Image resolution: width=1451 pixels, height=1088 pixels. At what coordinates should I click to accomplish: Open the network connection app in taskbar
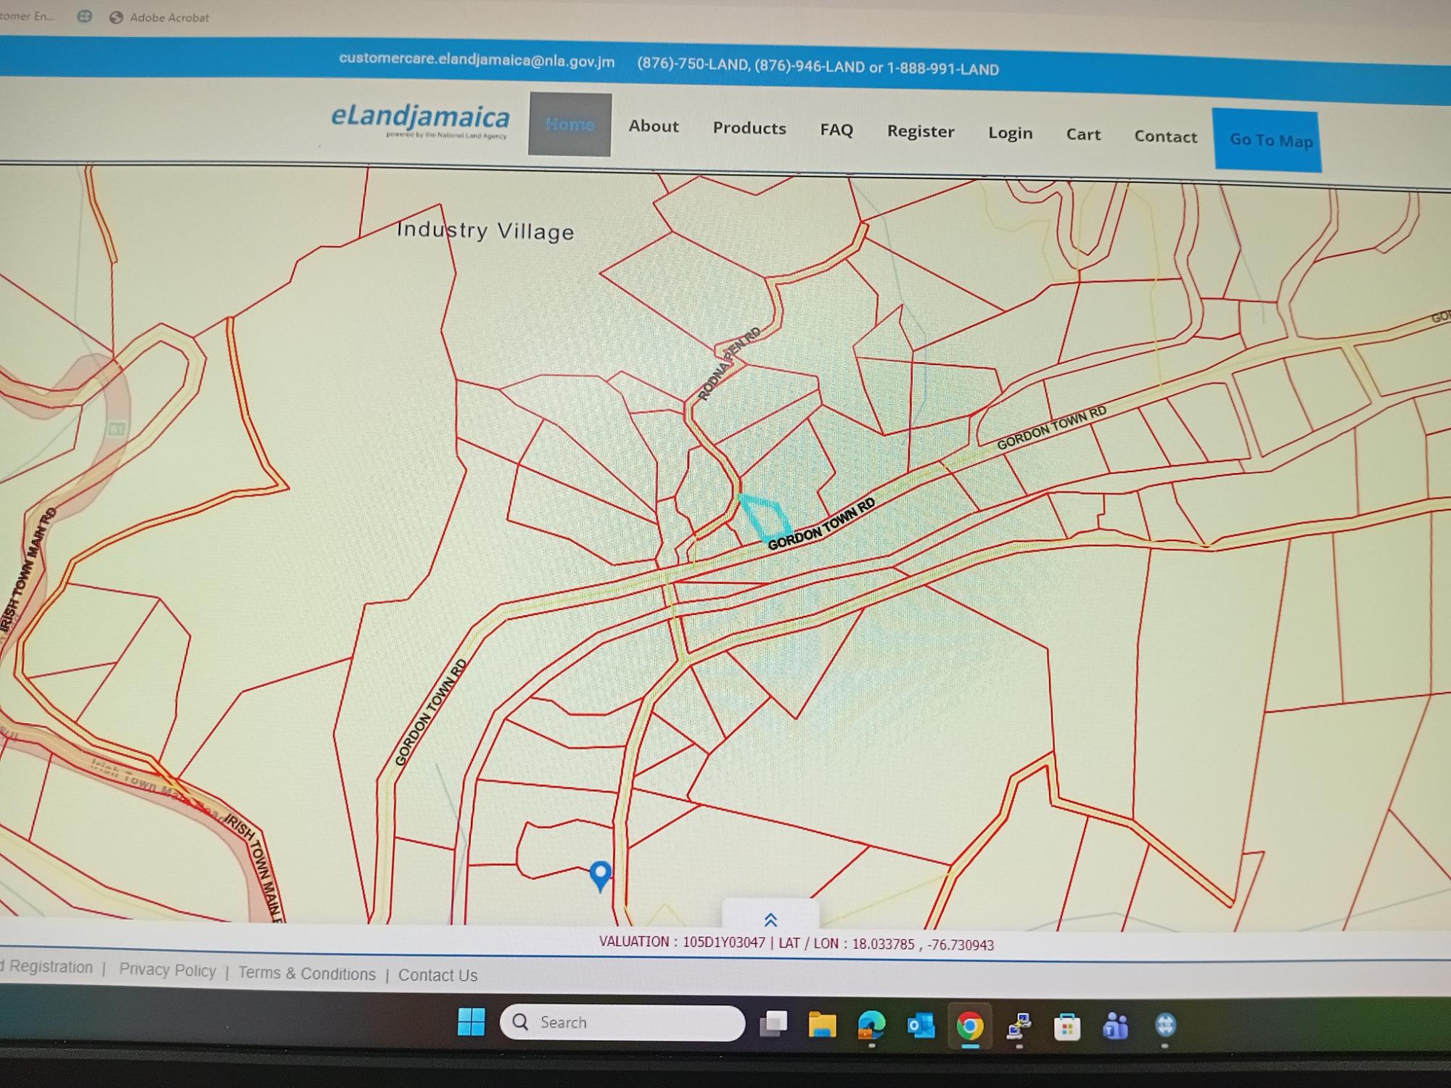point(1019,1026)
